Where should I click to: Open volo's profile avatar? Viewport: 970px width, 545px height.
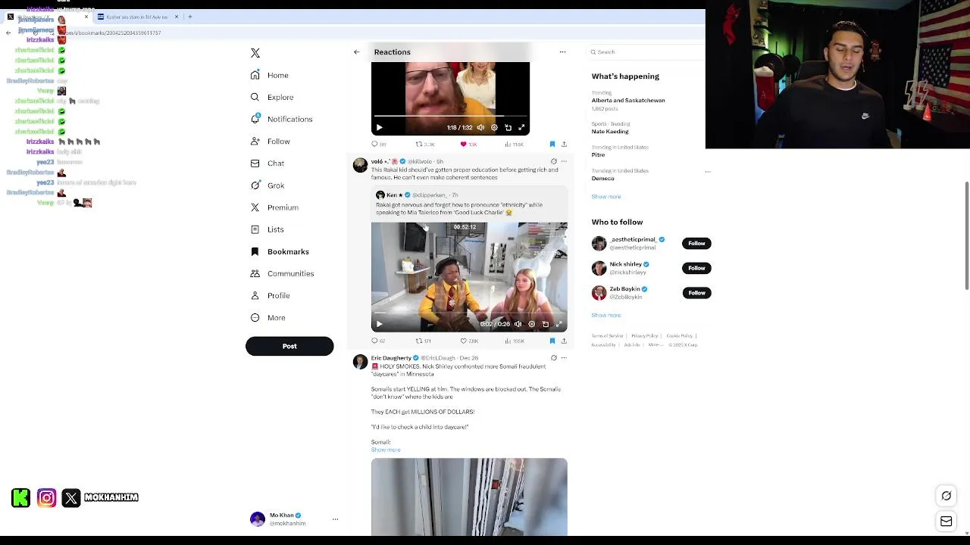pos(360,166)
